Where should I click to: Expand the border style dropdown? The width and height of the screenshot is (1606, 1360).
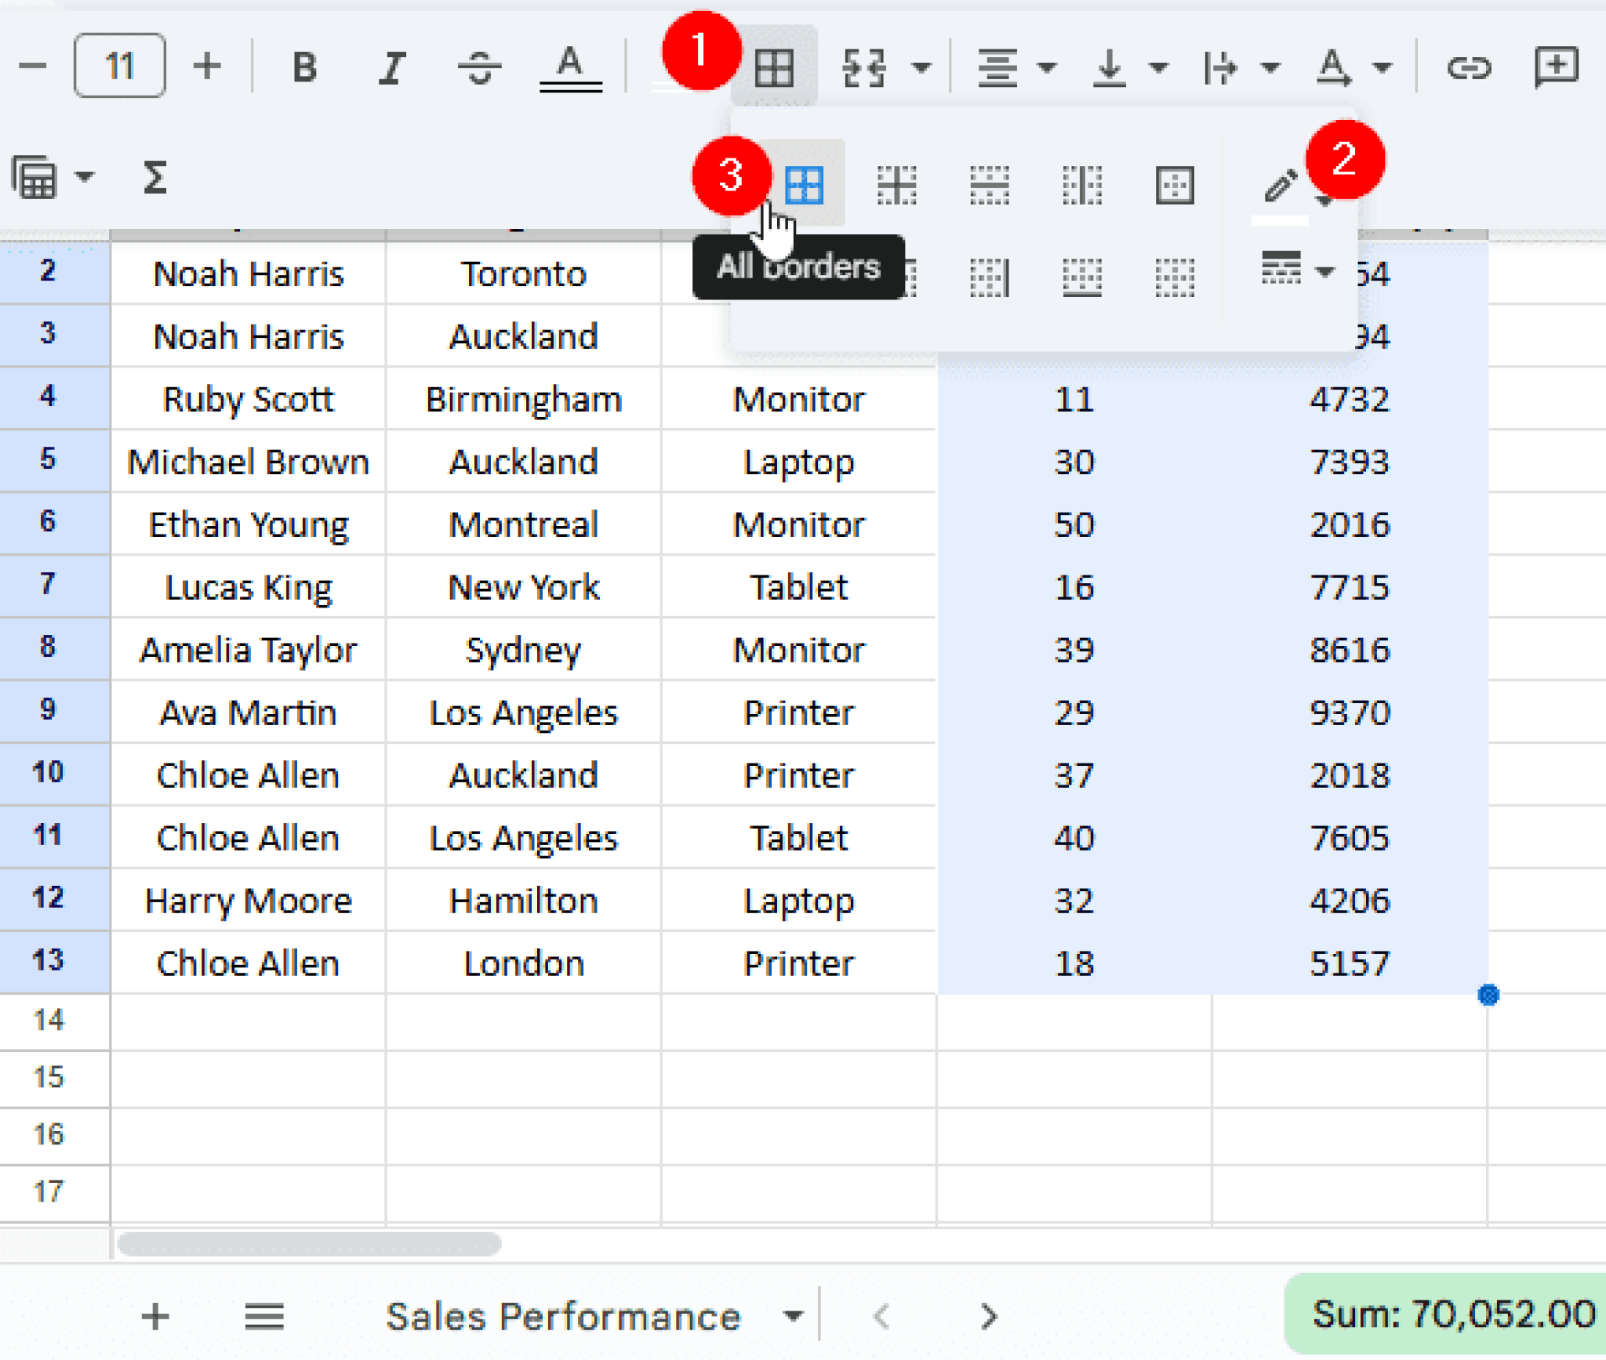pos(1324,273)
